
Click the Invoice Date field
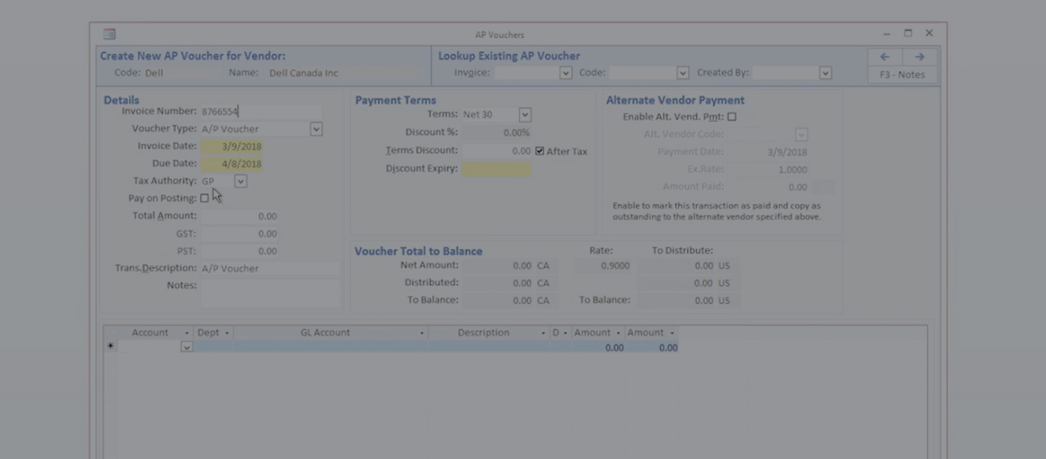[x=231, y=146]
